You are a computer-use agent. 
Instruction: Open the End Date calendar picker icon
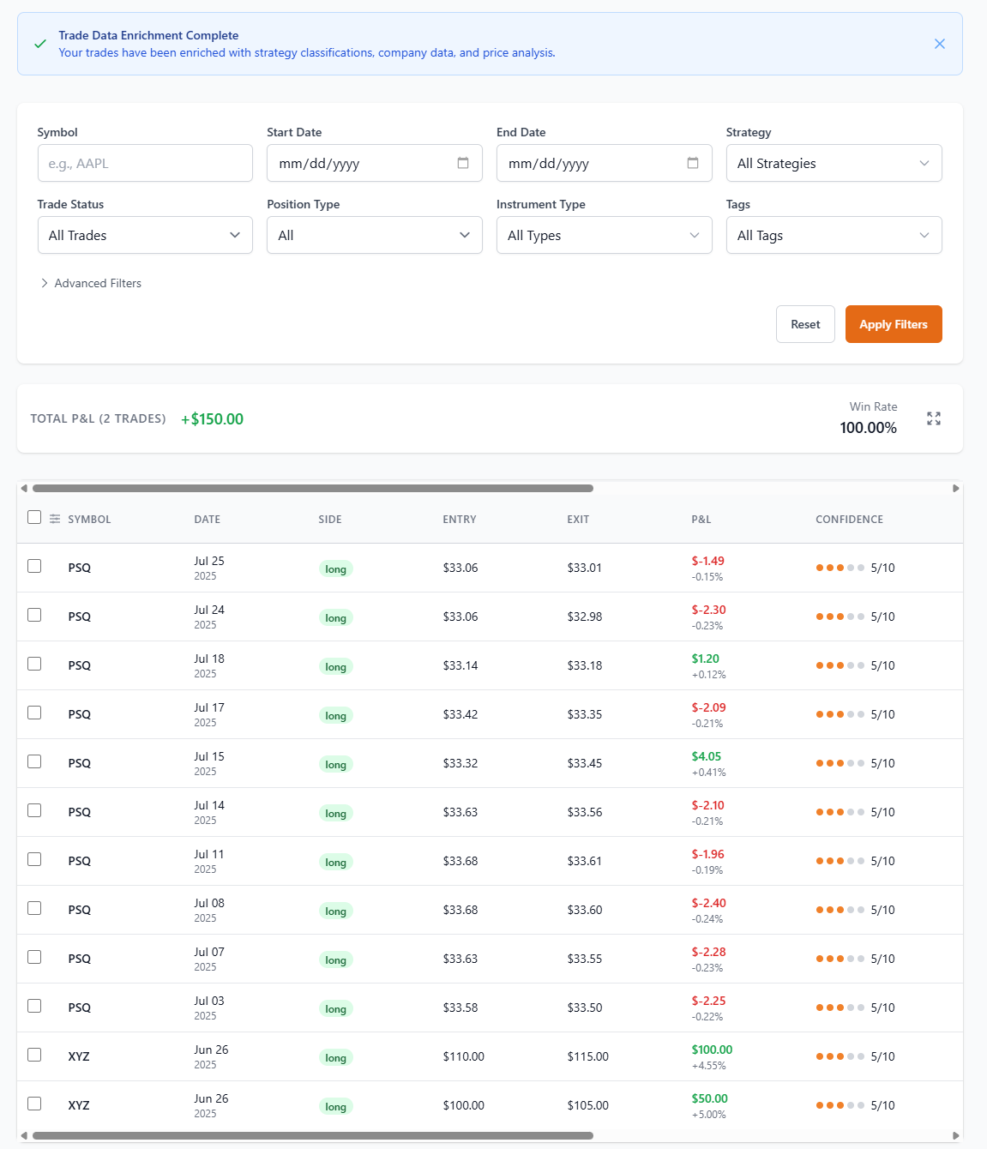693,163
